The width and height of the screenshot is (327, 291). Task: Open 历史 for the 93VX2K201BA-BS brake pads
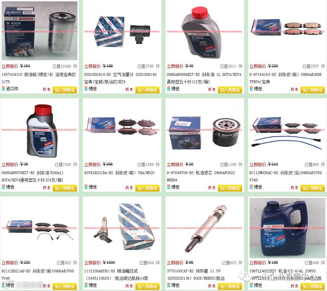[129, 188]
